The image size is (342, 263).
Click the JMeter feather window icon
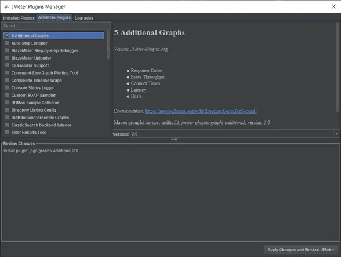6,6
